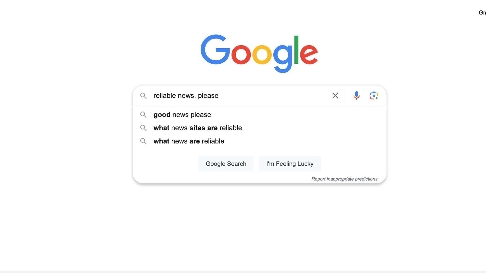Click magnifier icon beside 'what news sites are reliable'

click(x=143, y=128)
